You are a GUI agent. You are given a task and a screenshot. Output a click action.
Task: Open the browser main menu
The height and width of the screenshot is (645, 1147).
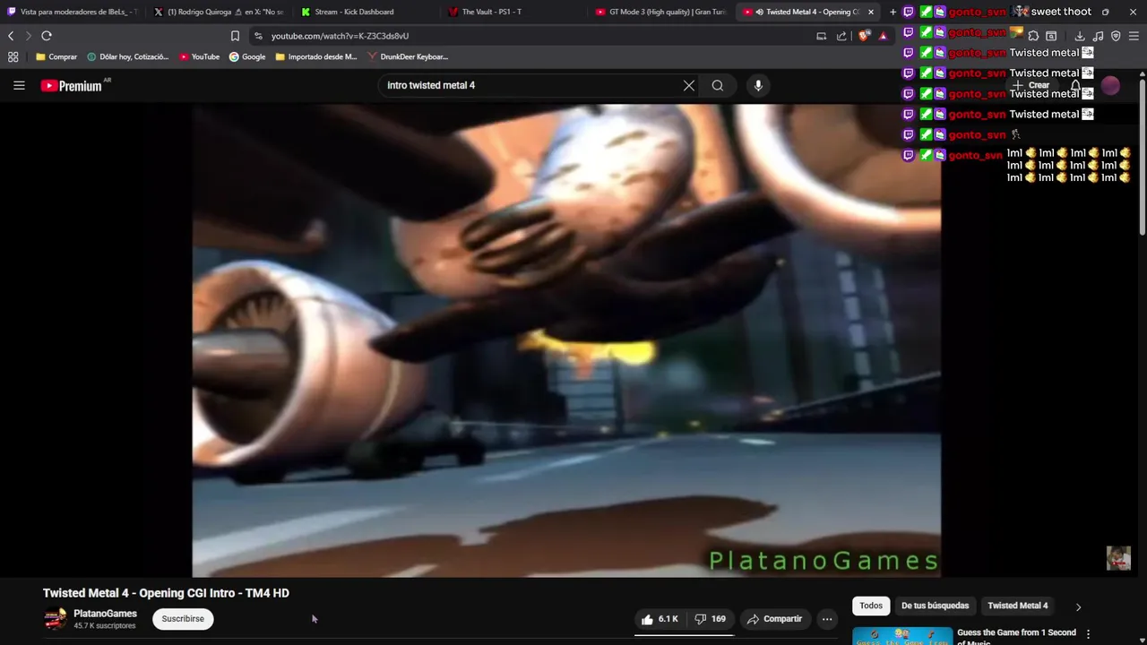1134,36
